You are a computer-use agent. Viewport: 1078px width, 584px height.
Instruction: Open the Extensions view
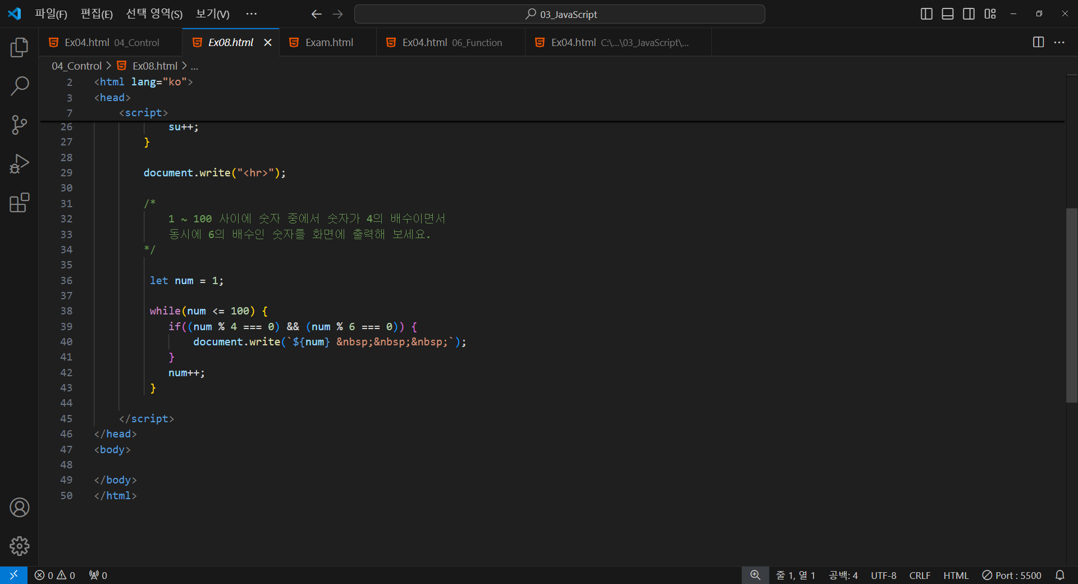tap(19, 202)
